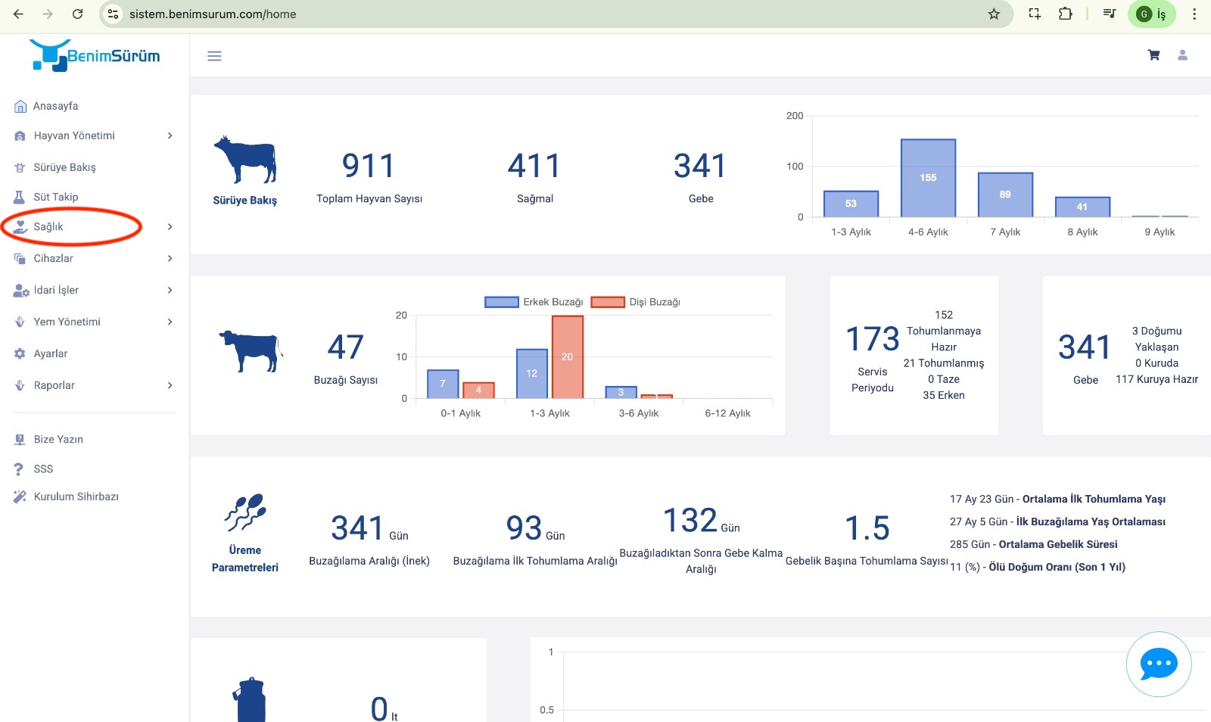The width and height of the screenshot is (1211, 722).
Task: Expand the Hayvan Yönetimi submenu chevron
Action: tap(170, 135)
